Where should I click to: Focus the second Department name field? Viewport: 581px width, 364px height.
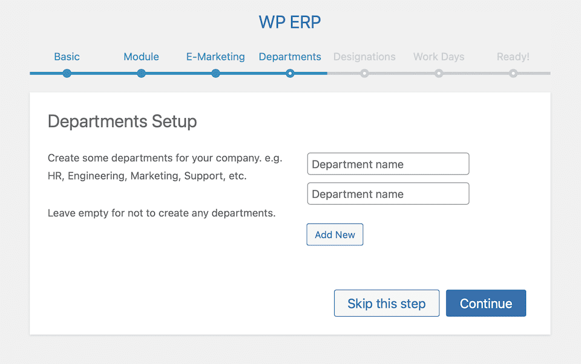coord(388,194)
